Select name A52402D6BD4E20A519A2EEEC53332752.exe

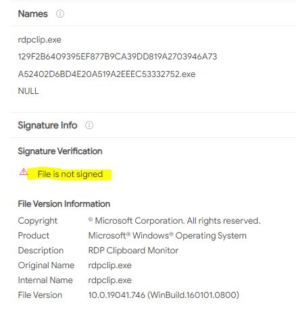point(107,74)
